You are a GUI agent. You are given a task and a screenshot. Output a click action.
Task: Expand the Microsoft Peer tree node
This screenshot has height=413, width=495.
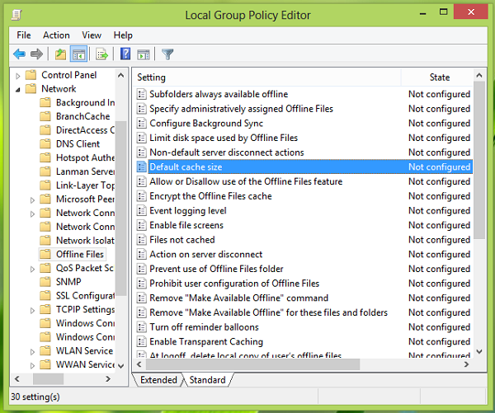[x=32, y=200]
